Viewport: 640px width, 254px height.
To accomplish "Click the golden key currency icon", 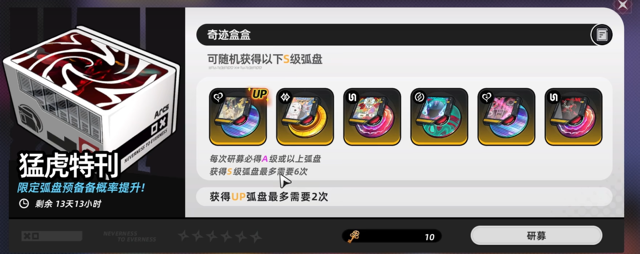I will [354, 236].
